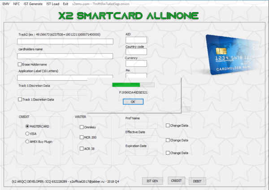Click the Effective Date field
This screenshot has height=190, width=269.
(x=141, y=138)
